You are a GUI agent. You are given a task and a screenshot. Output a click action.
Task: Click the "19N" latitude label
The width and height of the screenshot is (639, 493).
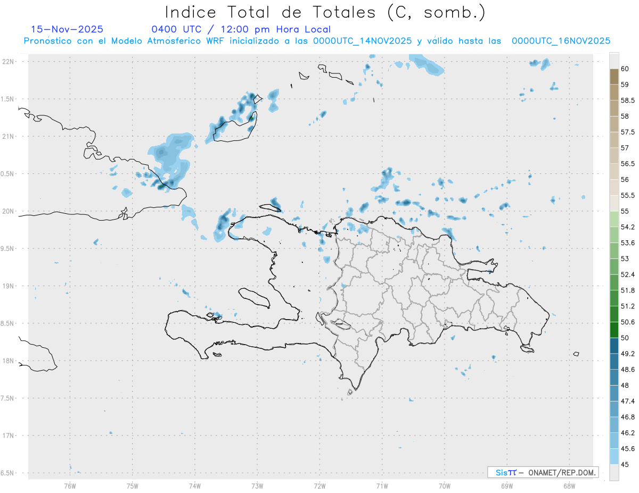pos(9,286)
